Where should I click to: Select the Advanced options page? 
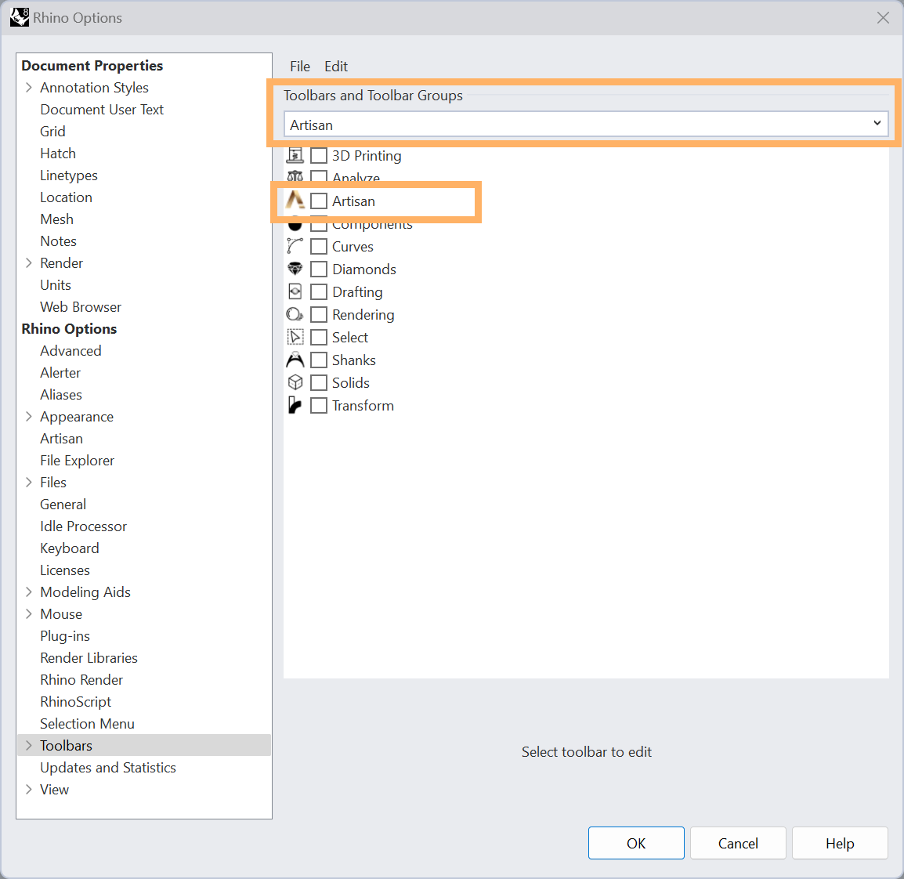click(x=71, y=350)
